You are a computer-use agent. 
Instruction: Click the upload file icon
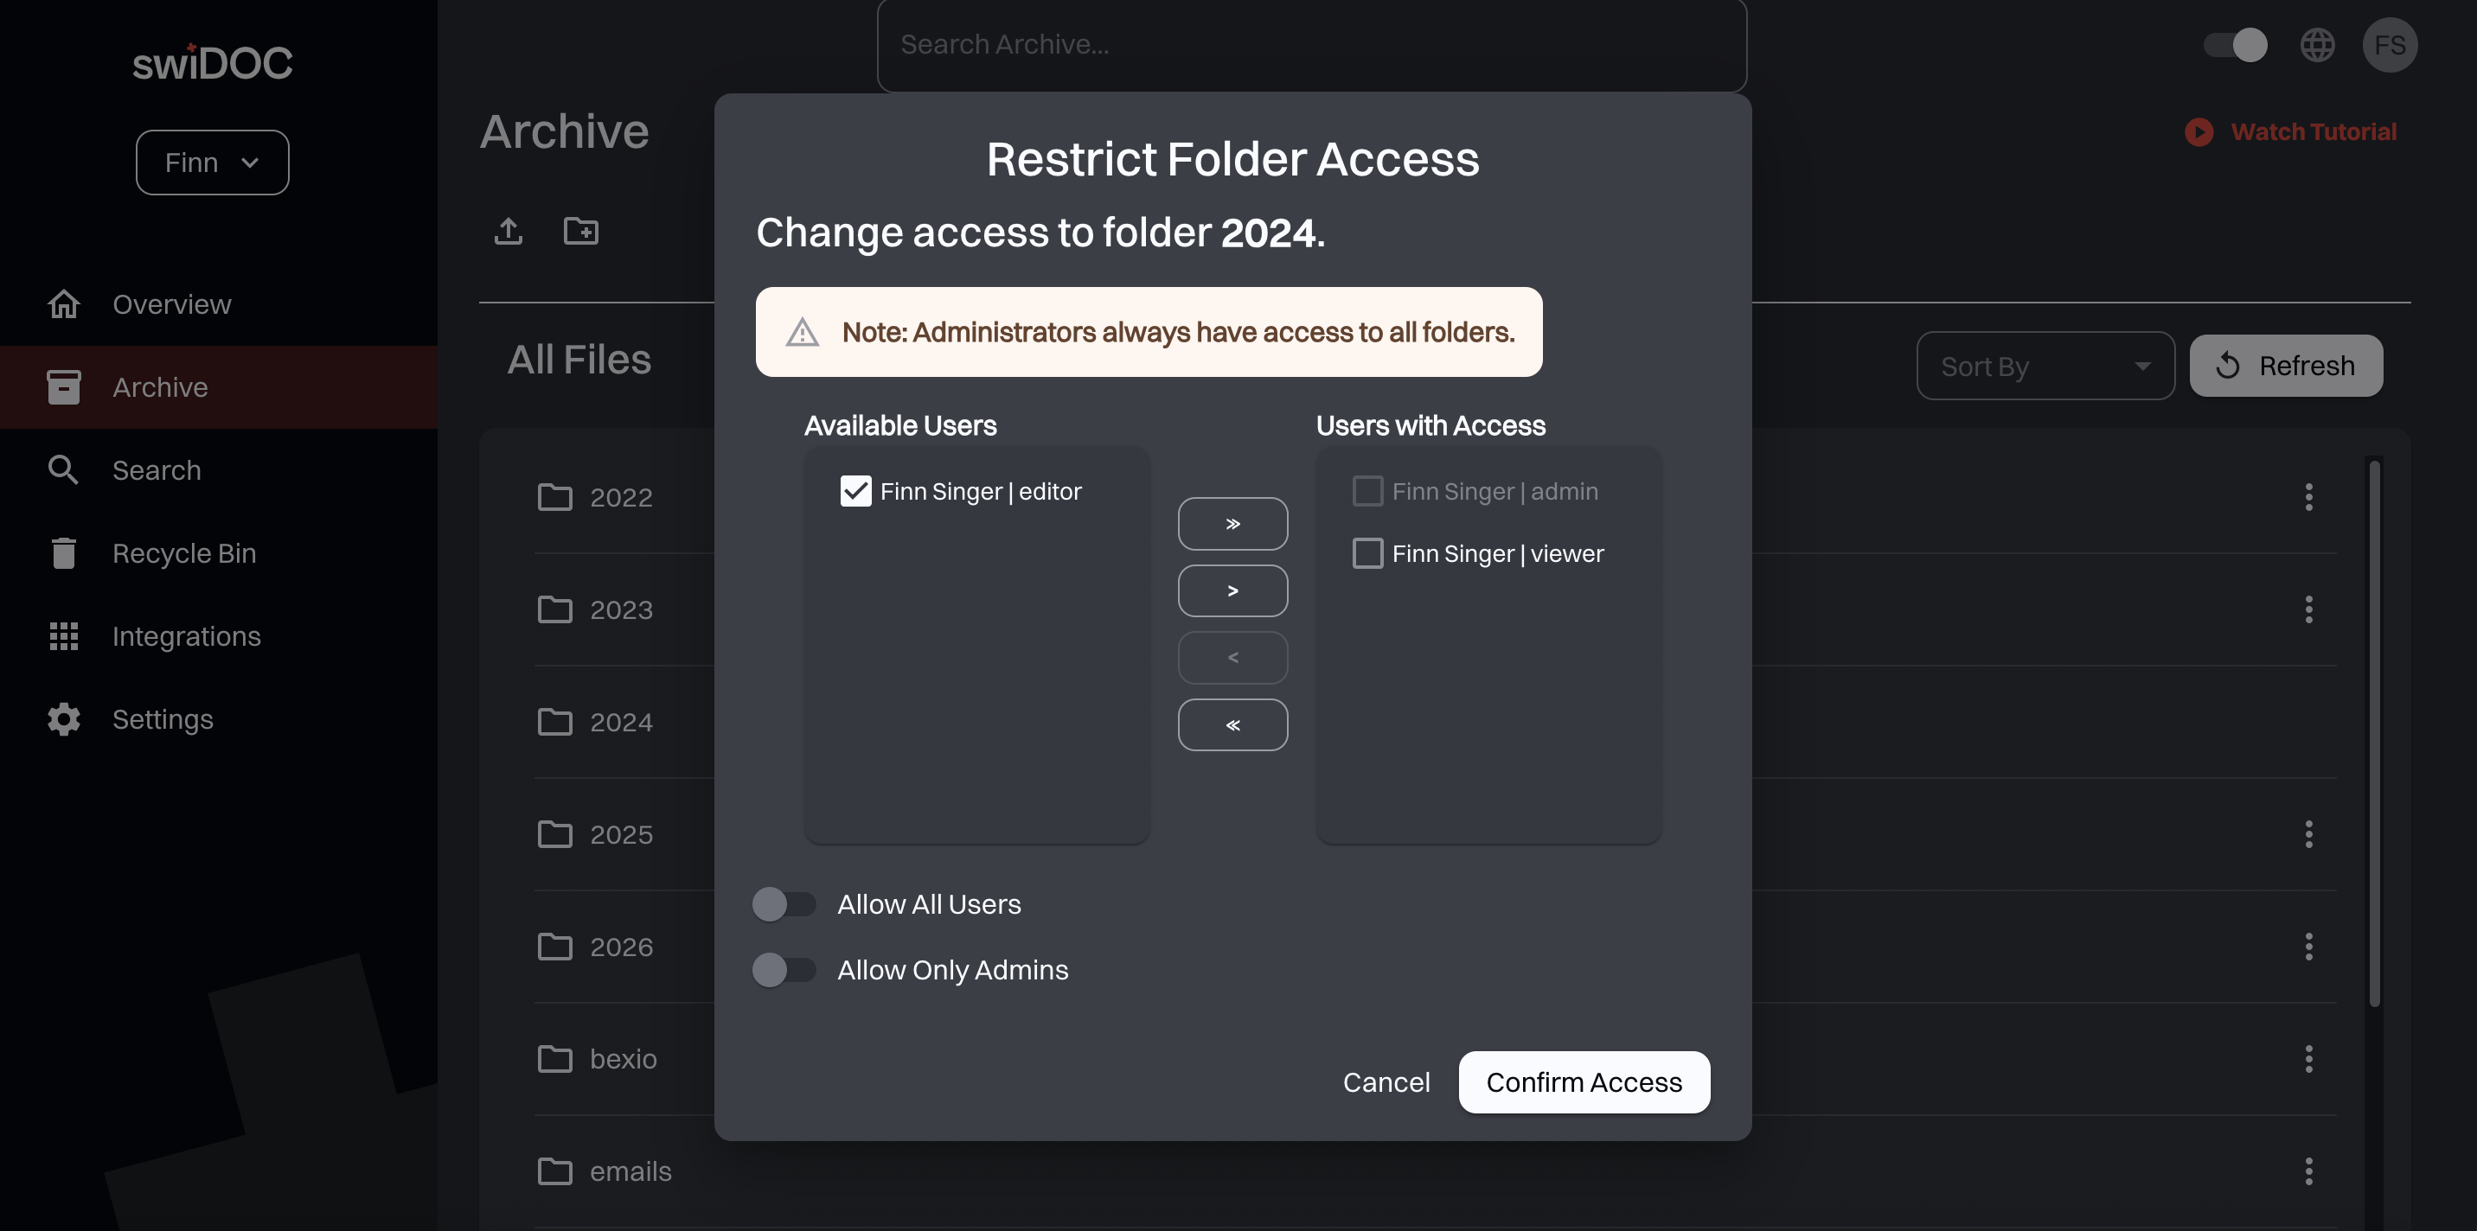click(x=508, y=231)
